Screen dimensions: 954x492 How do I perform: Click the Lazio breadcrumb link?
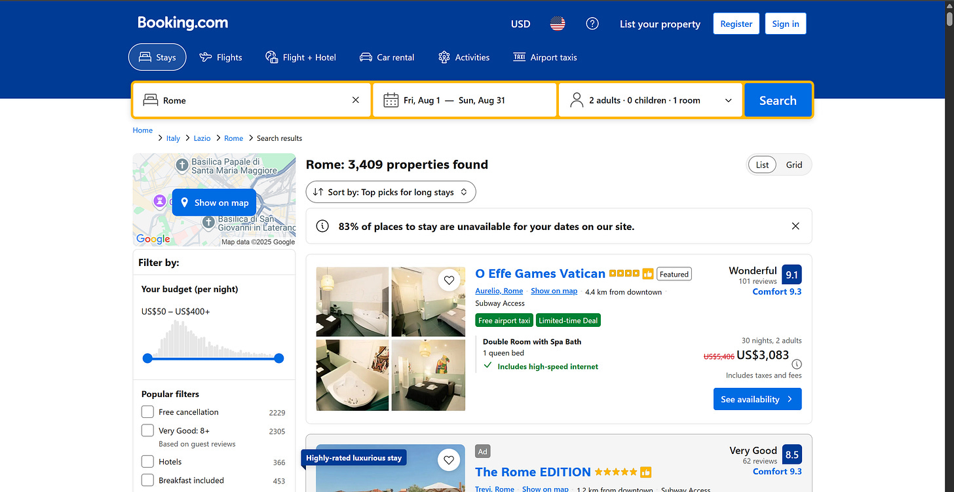202,138
